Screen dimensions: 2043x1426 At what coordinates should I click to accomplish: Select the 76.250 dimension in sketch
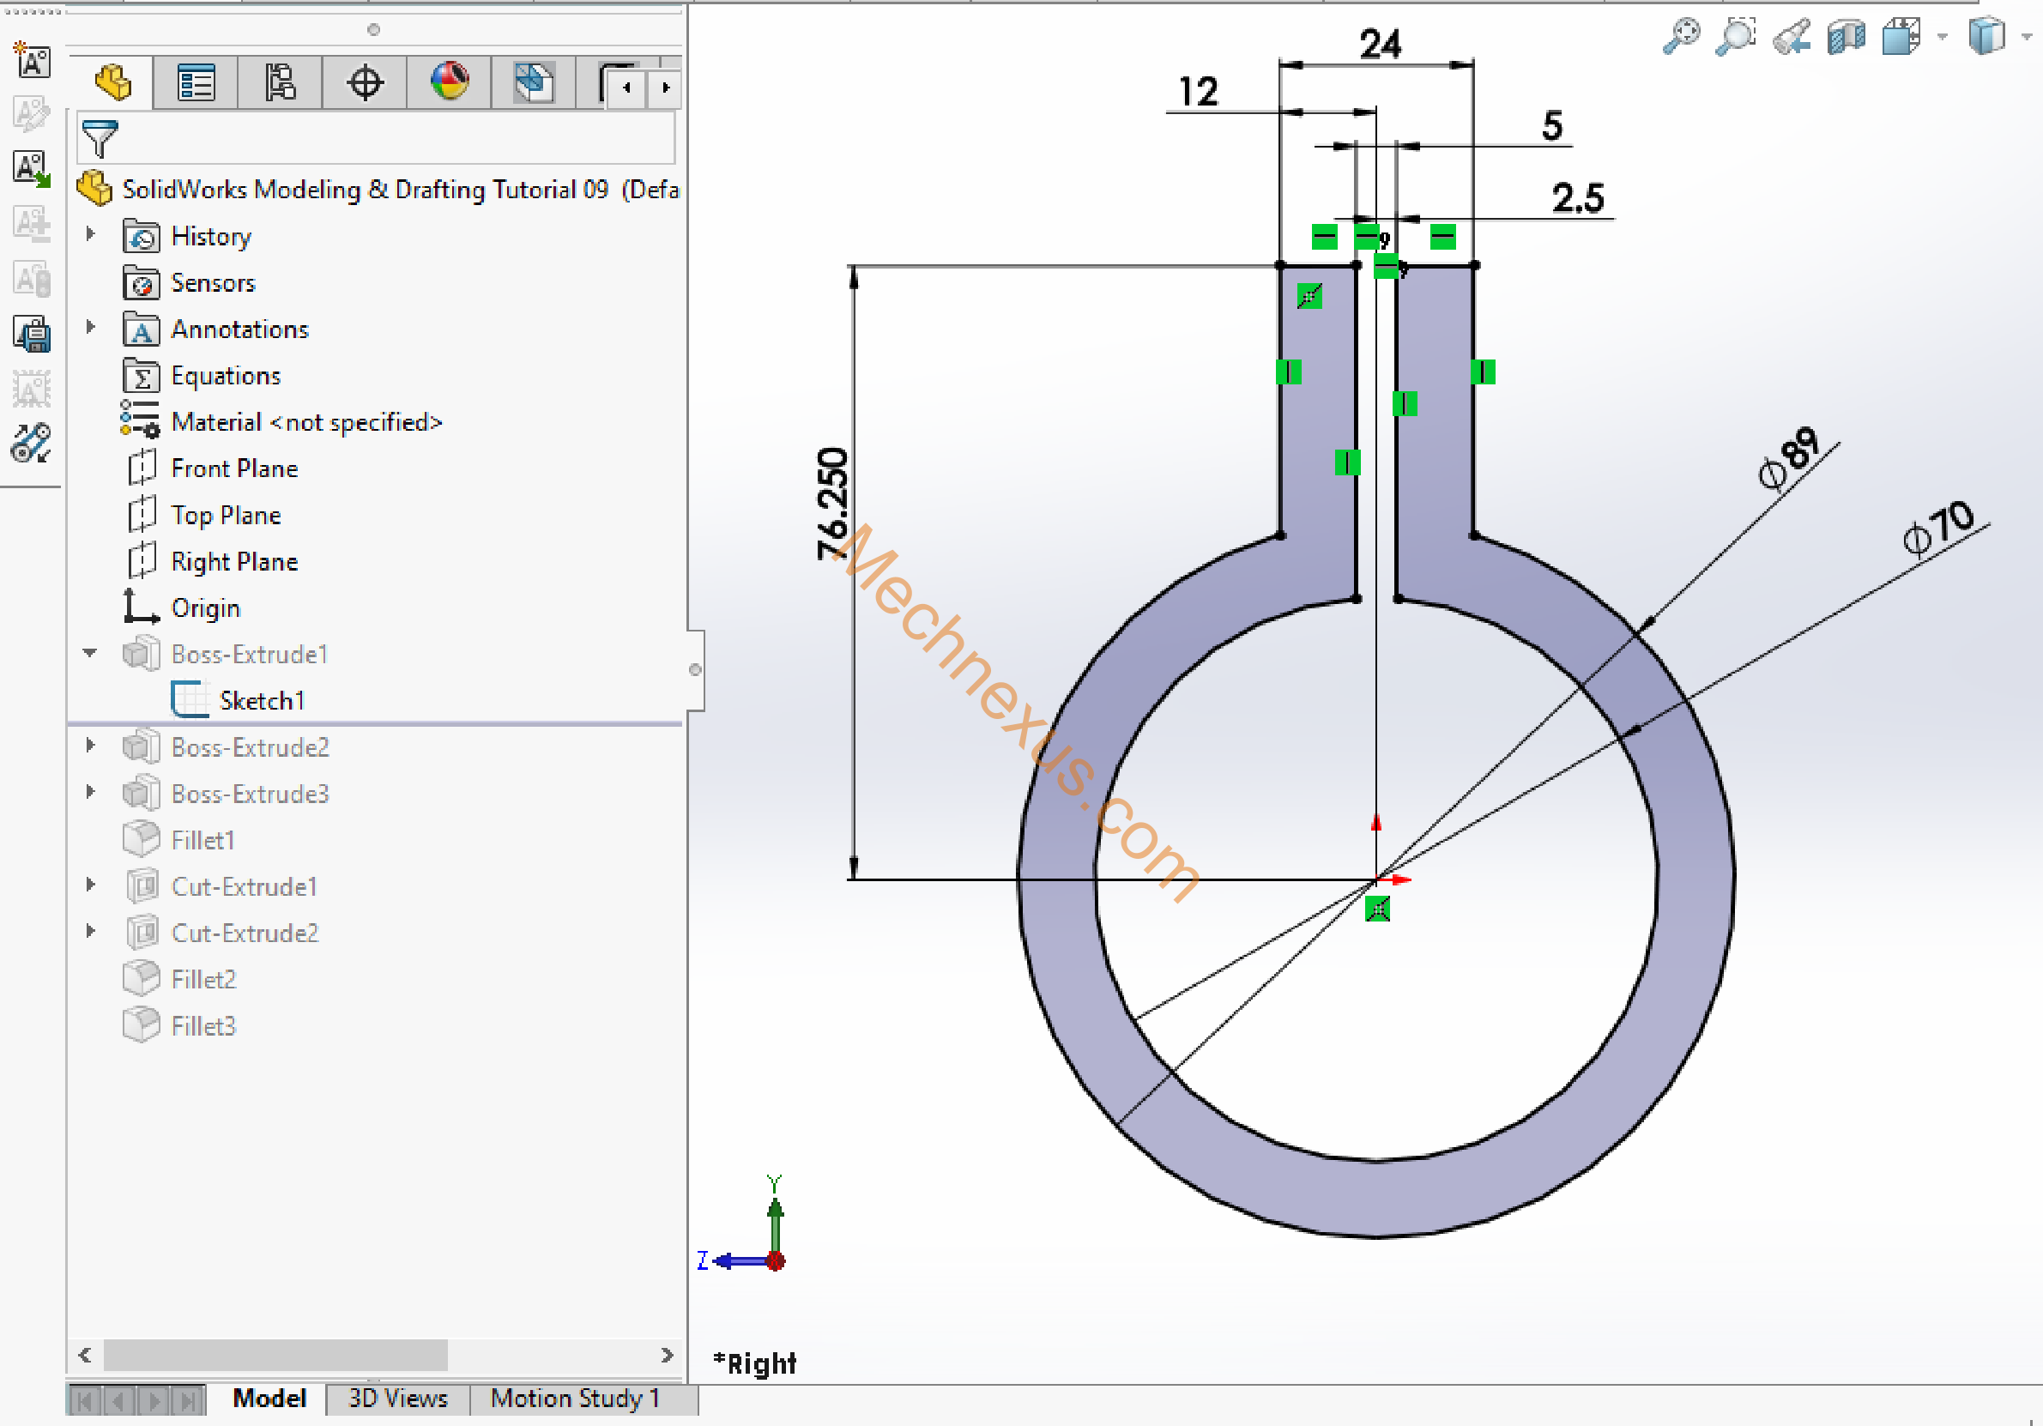[x=833, y=505]
